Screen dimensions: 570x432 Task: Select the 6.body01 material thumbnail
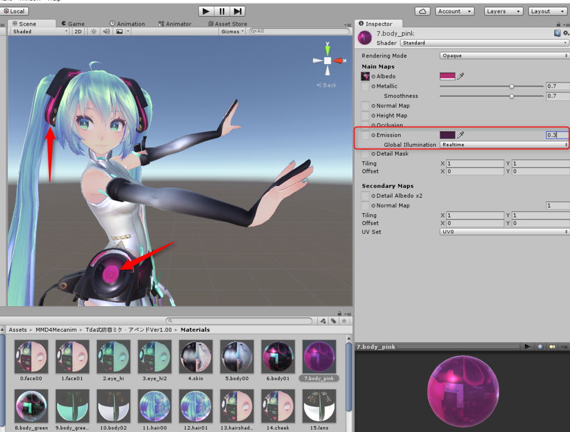[278, 356]
